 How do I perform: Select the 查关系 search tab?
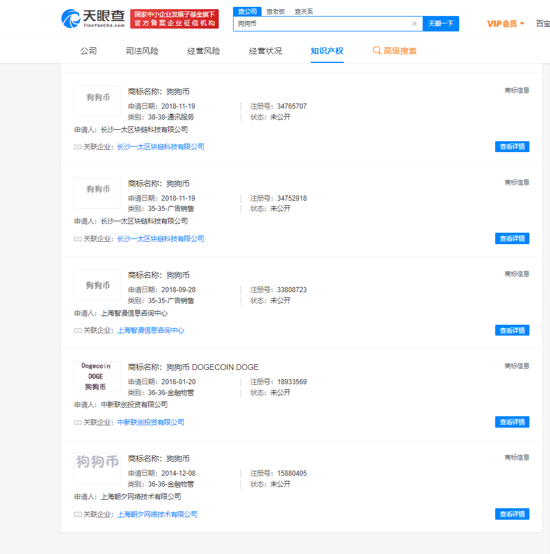point(304,11)
